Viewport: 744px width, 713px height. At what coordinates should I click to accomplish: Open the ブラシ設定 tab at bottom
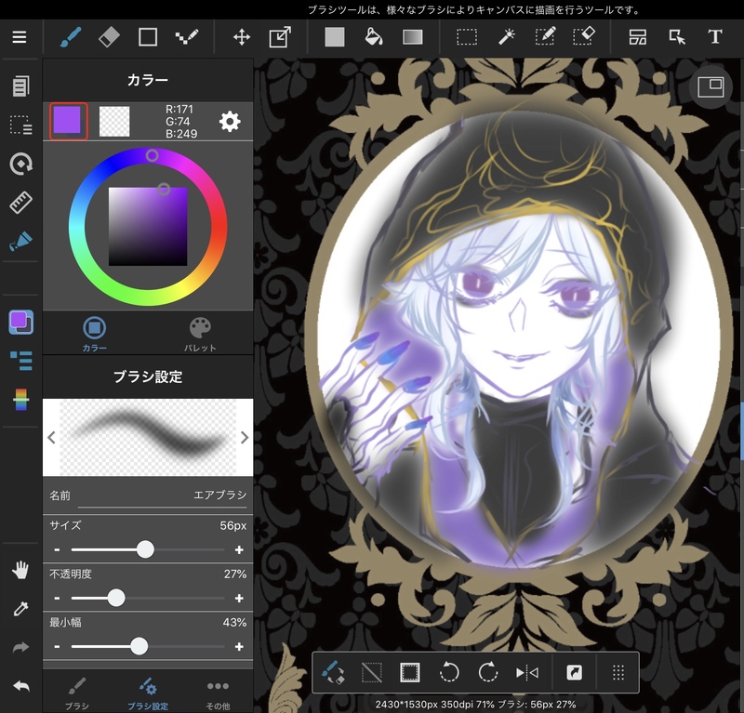(148, 693)
